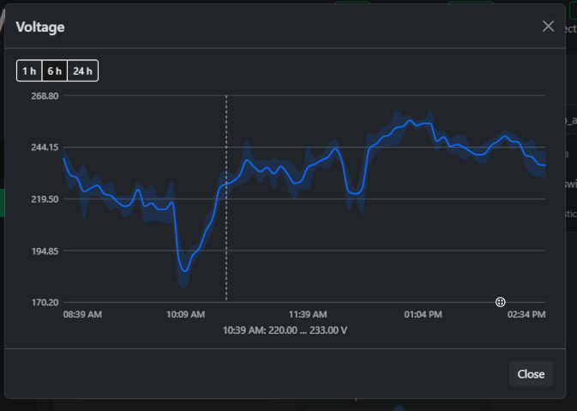
Task: Click the Voltage dialog title
Action: (x=40, y=27)
